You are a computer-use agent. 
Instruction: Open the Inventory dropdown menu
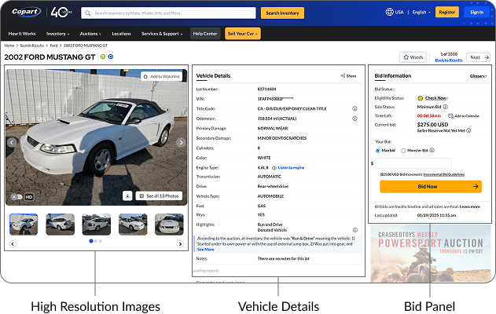pyautogui.click(x=58, y=34)
